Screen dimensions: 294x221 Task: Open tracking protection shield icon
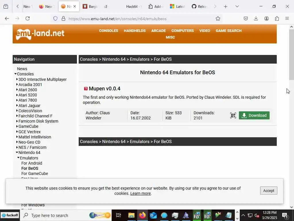[x=55, y=18]
